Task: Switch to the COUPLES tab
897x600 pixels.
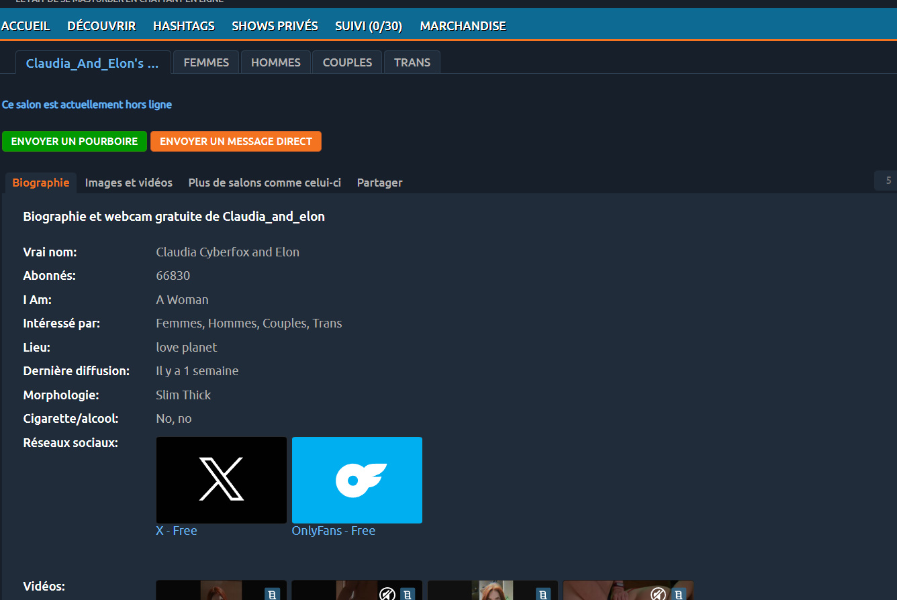Action: (347, 62)
